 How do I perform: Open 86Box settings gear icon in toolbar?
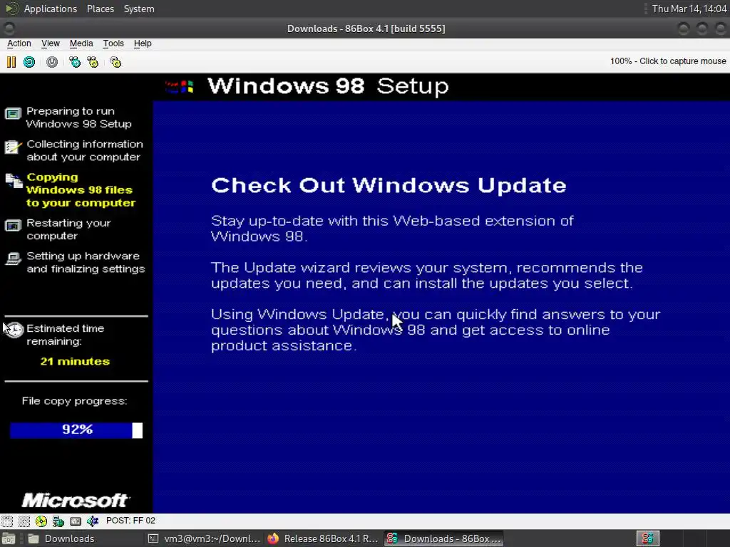click(x=115, y=62)
